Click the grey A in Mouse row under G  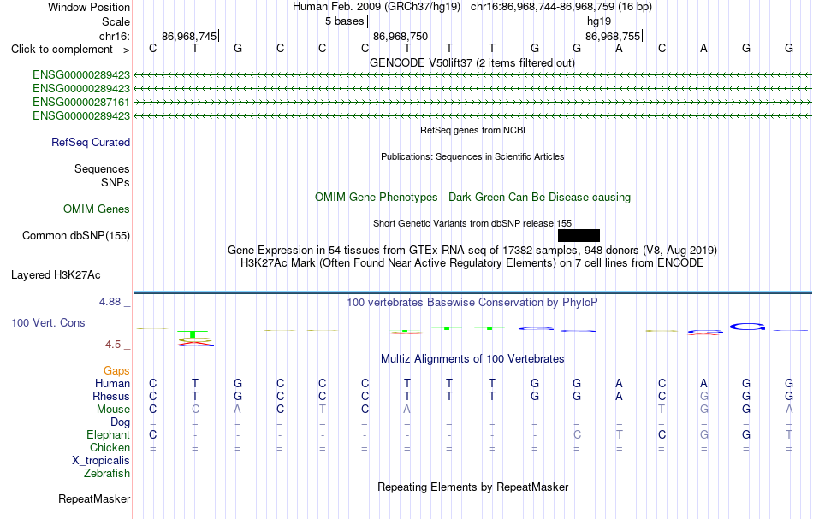[237, 410]
